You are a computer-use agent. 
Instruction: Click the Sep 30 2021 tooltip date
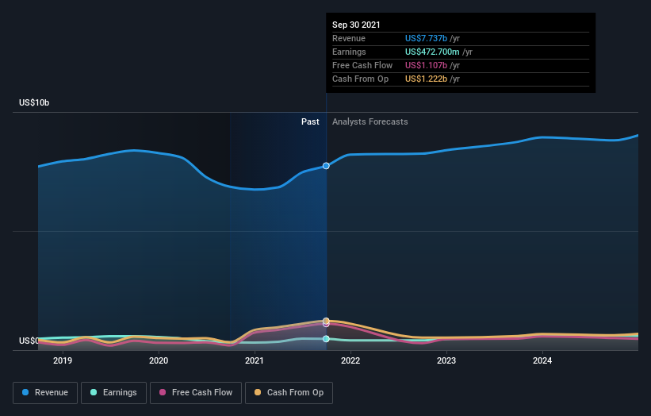coord(356,25)
